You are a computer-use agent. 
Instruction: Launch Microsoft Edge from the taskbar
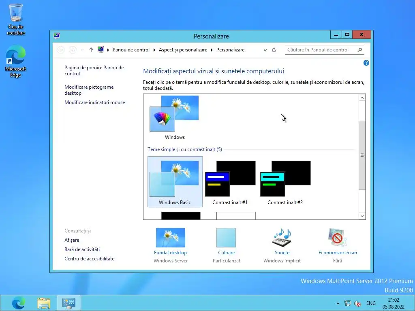click(x=19, y=303)
